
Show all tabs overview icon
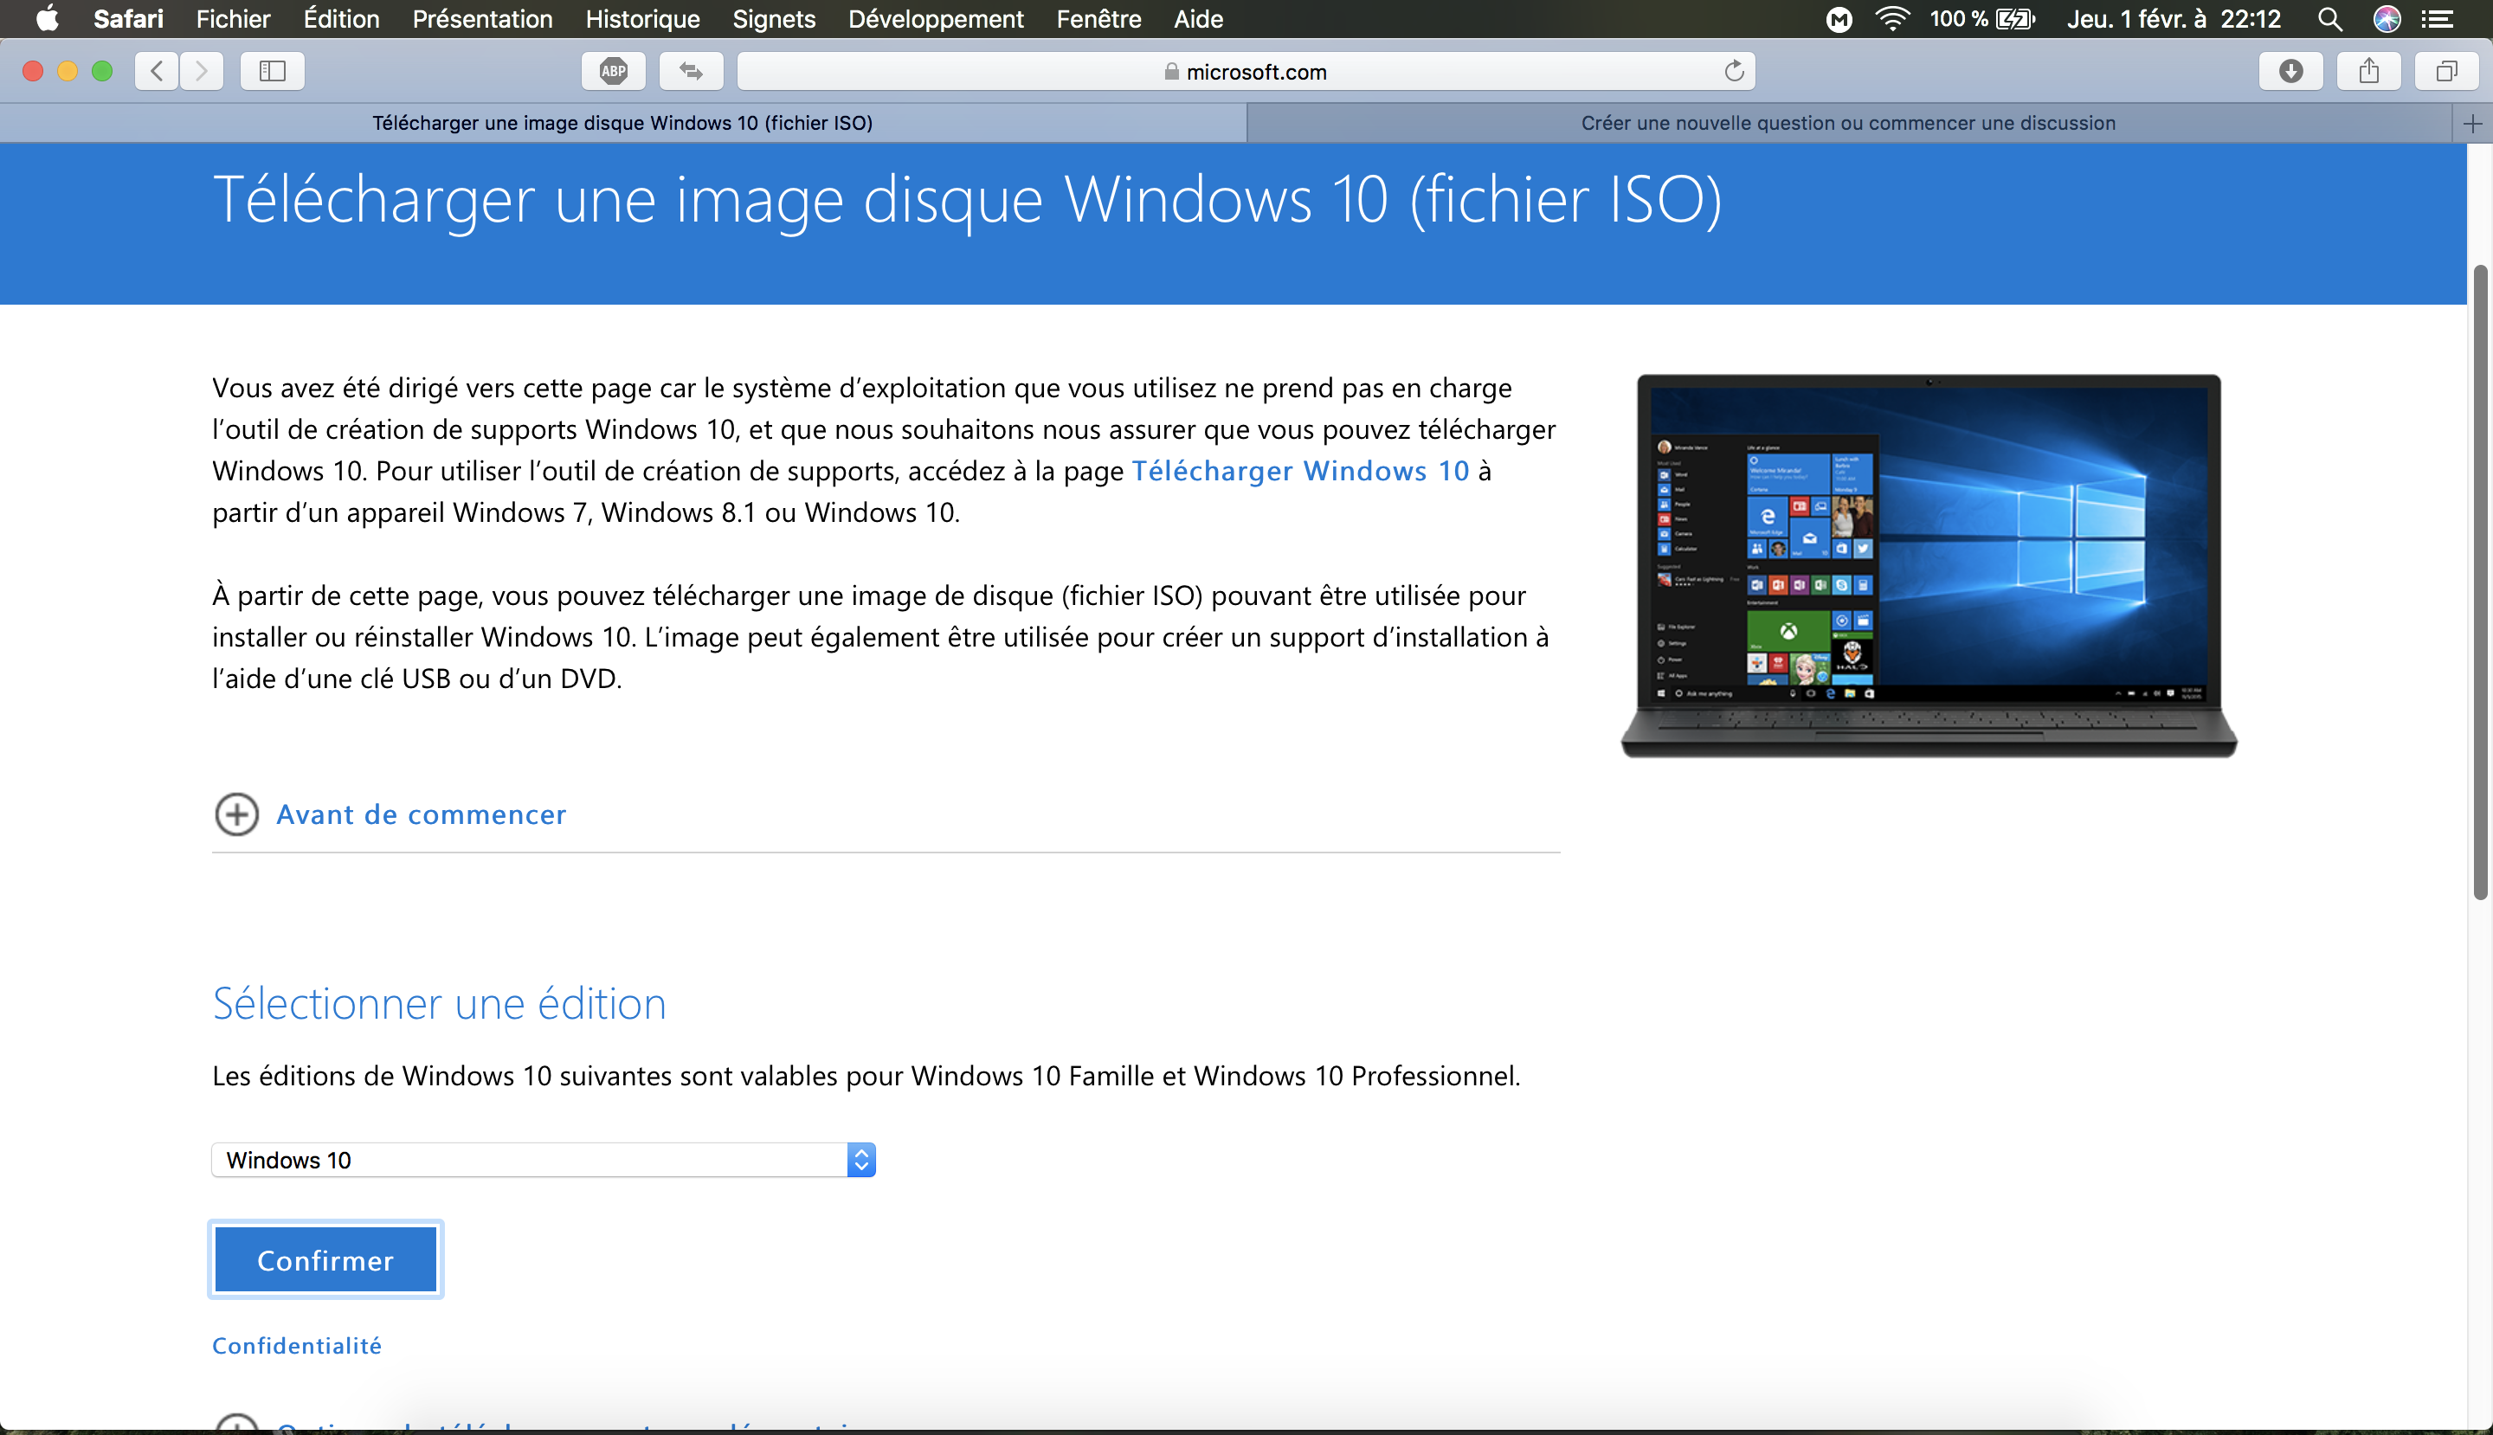click(2446, 71)
